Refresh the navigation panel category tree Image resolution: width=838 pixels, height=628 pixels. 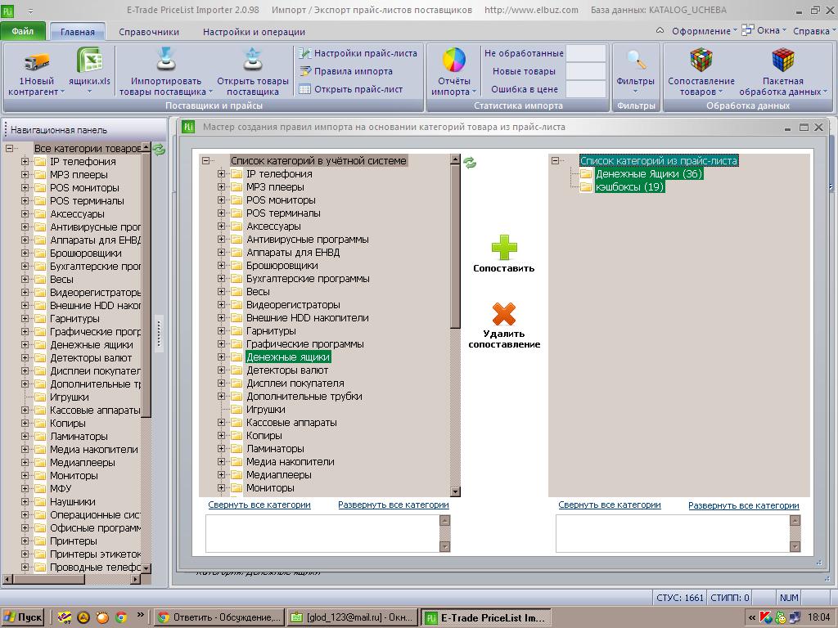point(159,150)
